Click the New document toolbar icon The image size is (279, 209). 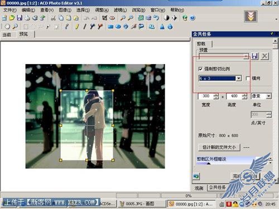tap(4, 18)
